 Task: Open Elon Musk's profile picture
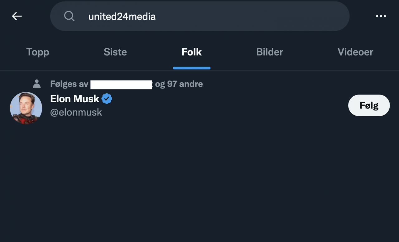click(x=26, y=108)
